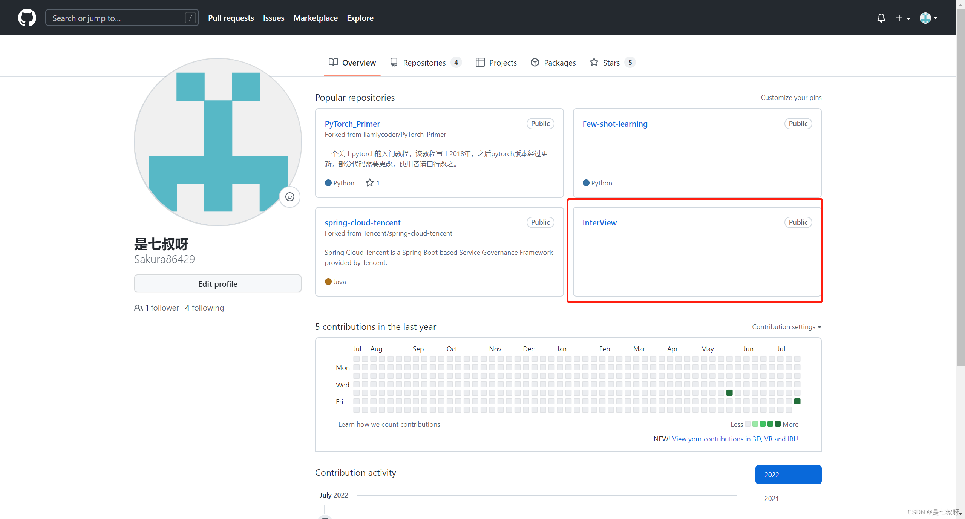Open the user avatar profile icon
Viewport: 965px width, 519px height.
pyautogui.click(x=926, y=17)
